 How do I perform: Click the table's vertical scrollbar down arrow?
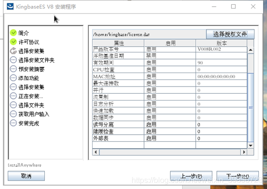tap(251, 146)
